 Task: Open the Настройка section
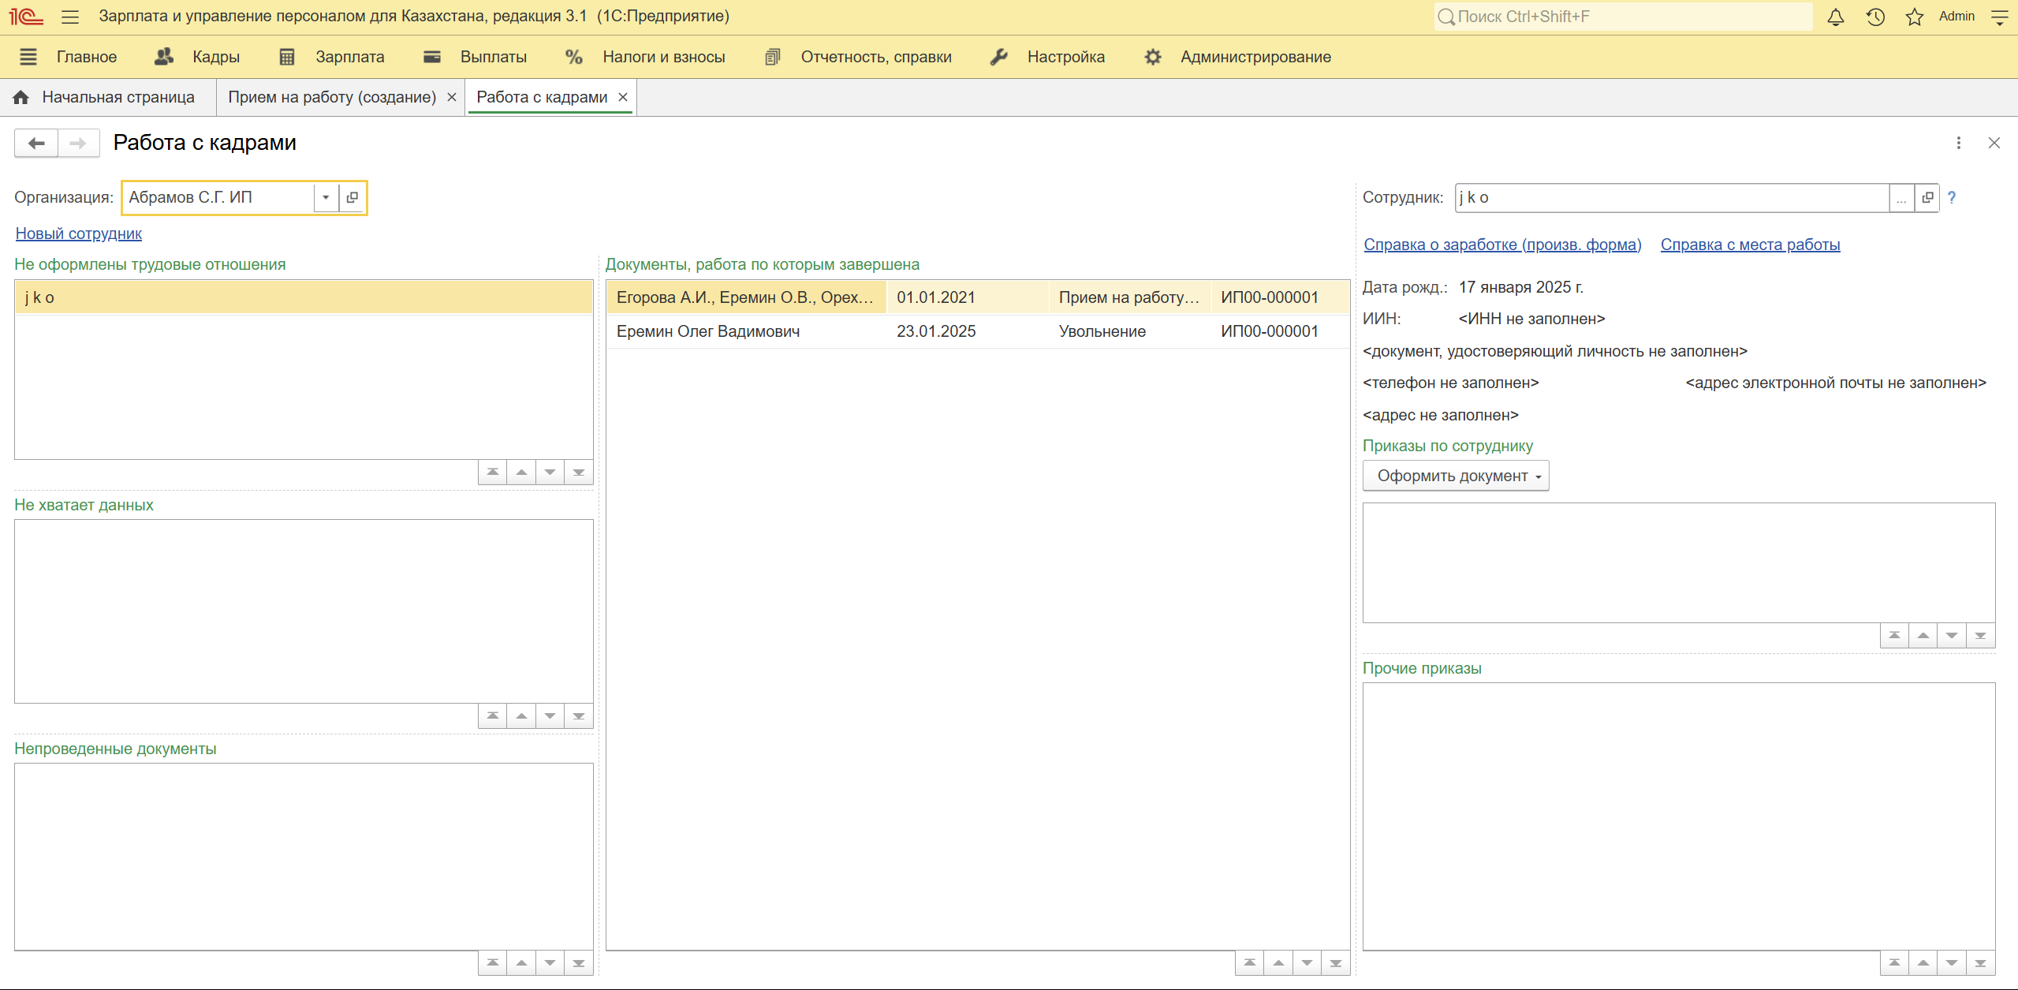coord(1066,57)
